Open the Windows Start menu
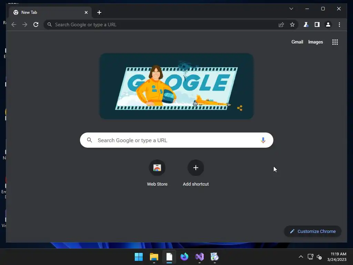The image size is (353, 265). click(x=139, y=257)
